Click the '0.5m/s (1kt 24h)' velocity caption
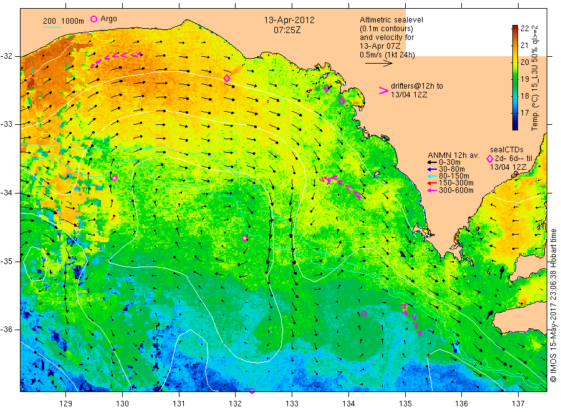This screenshot has height=412, width=561. point(387,55)
